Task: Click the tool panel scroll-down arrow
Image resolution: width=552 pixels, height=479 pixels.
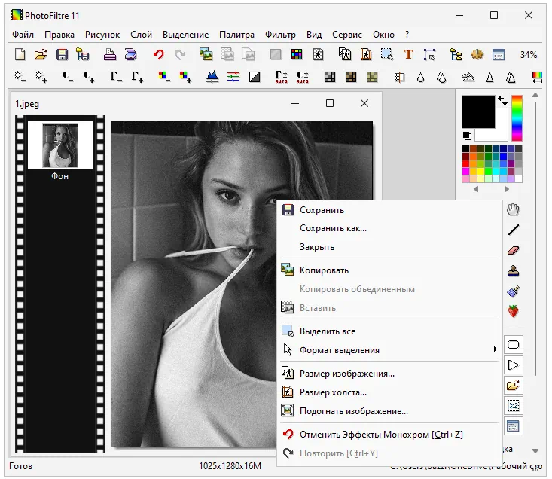Action: tap(535, 451)
